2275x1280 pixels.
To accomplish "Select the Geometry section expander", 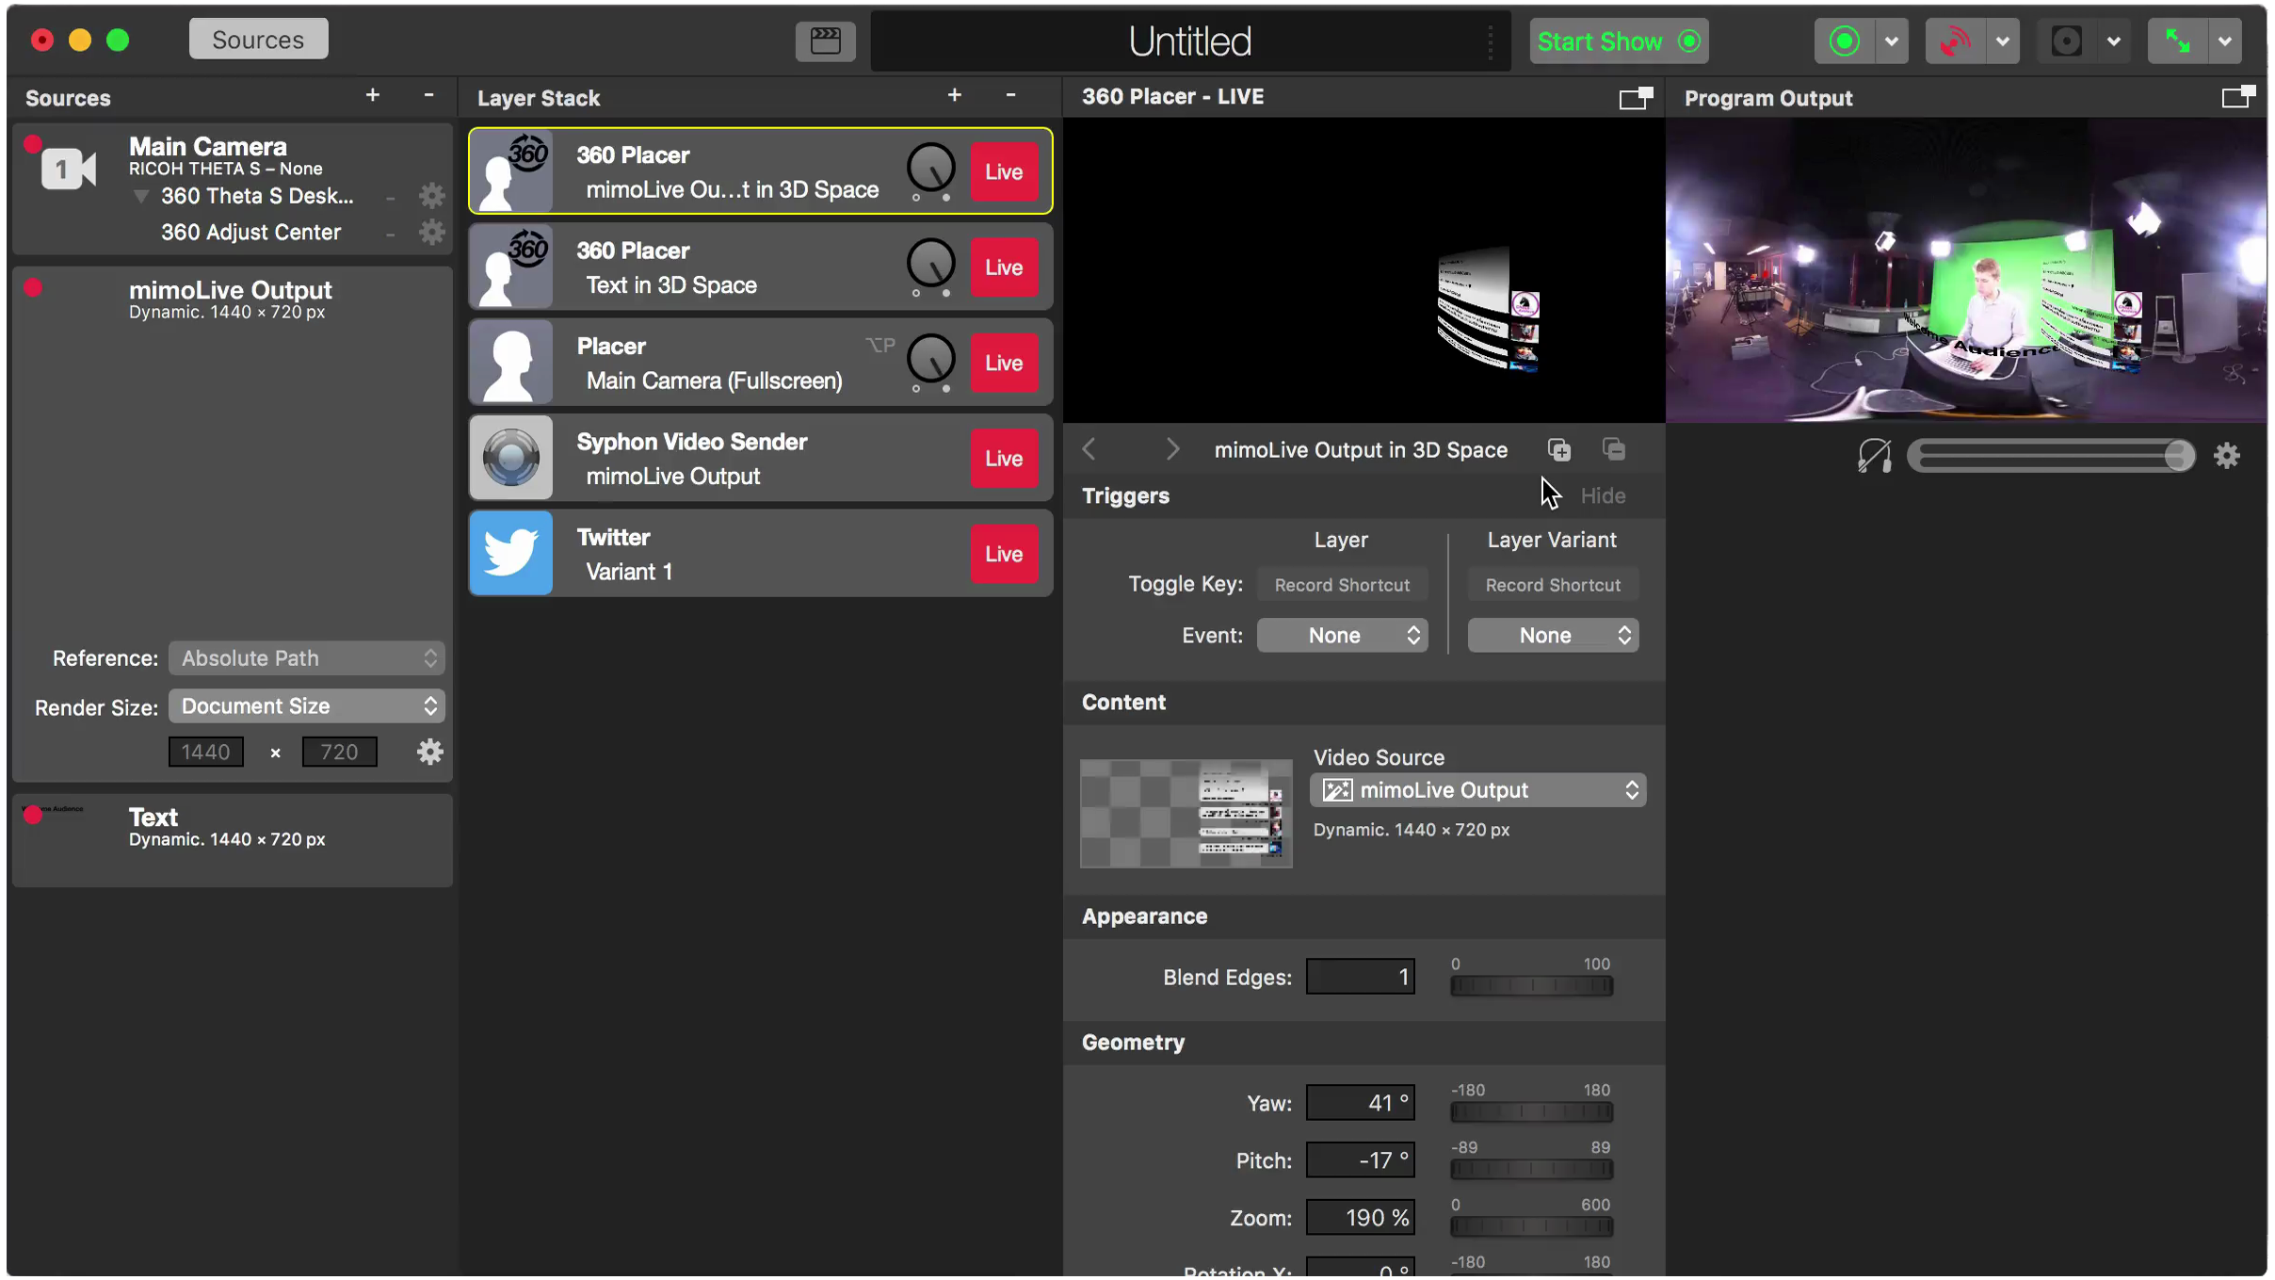I will (x=1133, y=1041).
